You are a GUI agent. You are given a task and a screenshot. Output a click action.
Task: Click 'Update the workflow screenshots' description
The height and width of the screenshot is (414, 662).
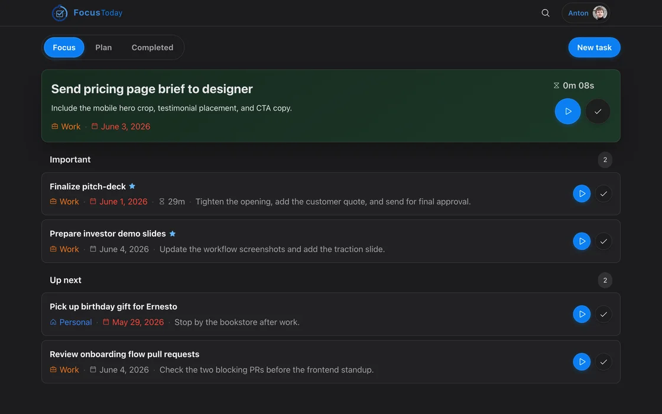(x=272, y=249)
